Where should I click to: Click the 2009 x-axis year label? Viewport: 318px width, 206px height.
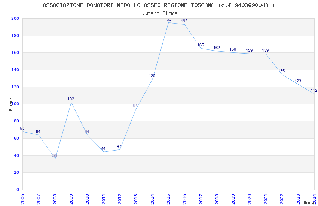[71, 199]
